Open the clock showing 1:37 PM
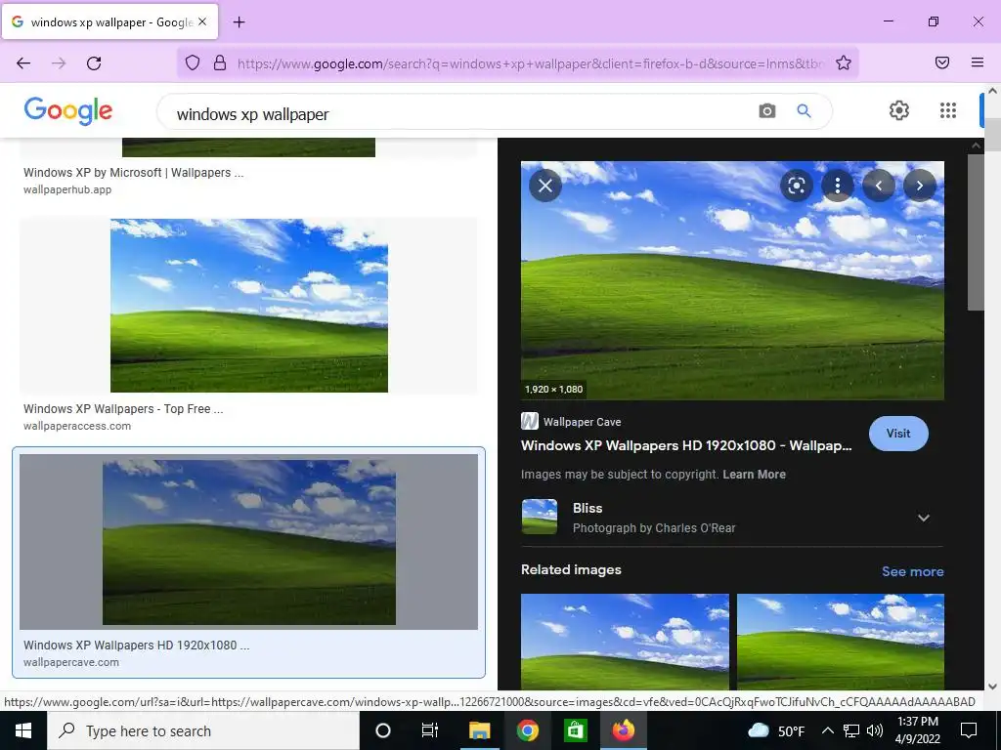The image size is (1001, 750). click(x=918, y=730)
